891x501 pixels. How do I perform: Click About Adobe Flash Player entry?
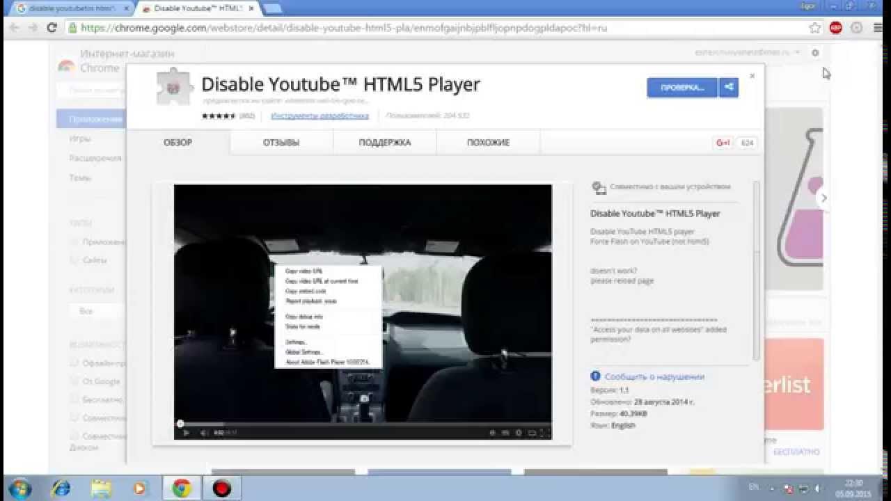coord(328,363)
